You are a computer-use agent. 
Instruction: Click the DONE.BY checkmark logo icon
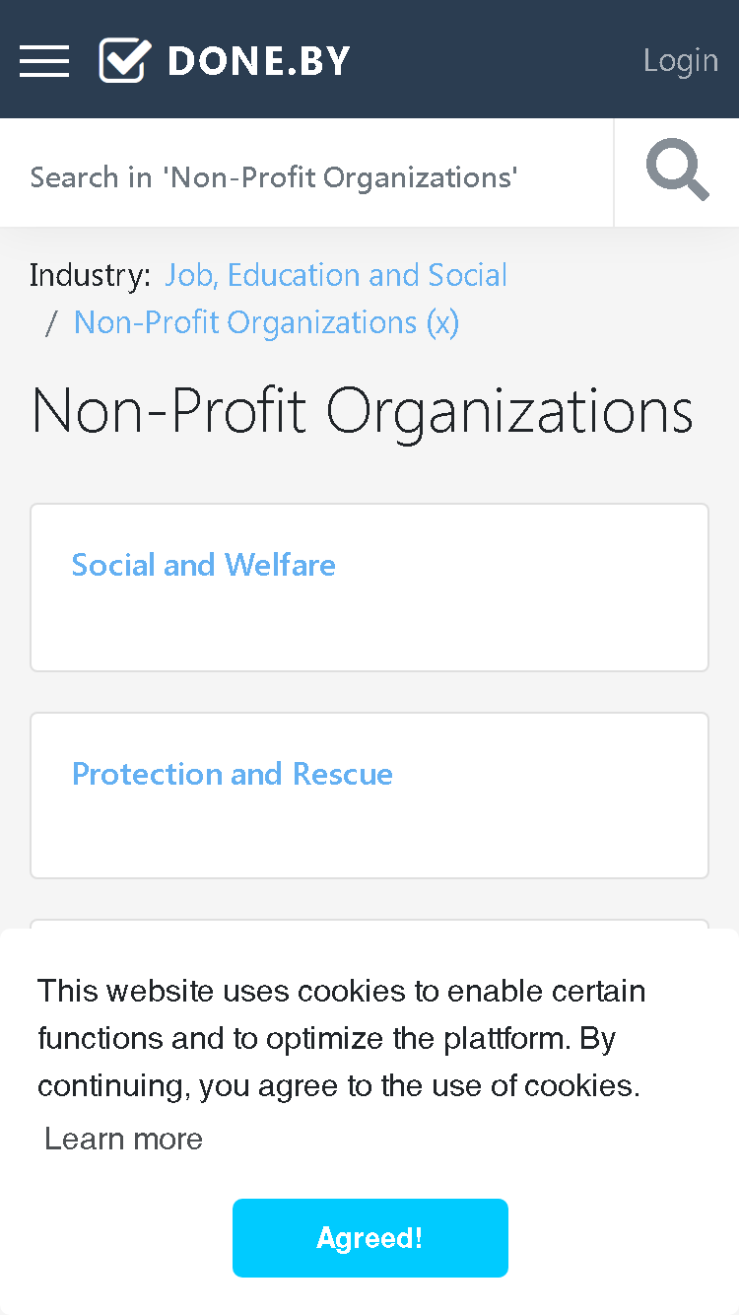coord(125,60)
